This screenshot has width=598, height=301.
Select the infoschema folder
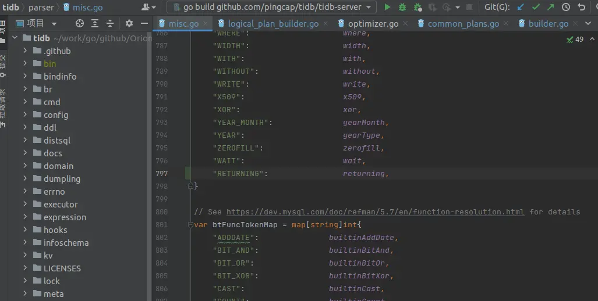click(66, 243)
